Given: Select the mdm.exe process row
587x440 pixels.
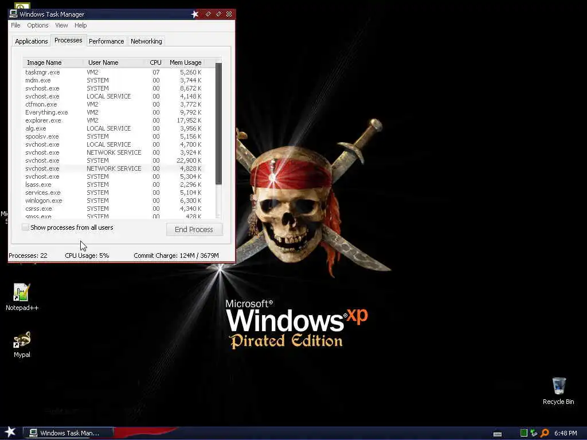Looking at the screenshot, I should [x=114, y=80].
